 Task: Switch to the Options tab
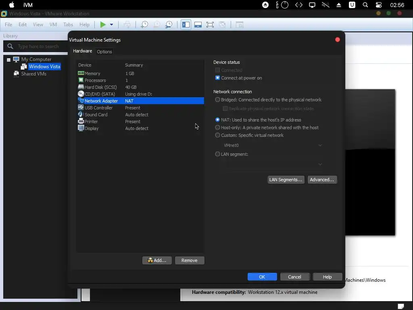tap(104, 52)
